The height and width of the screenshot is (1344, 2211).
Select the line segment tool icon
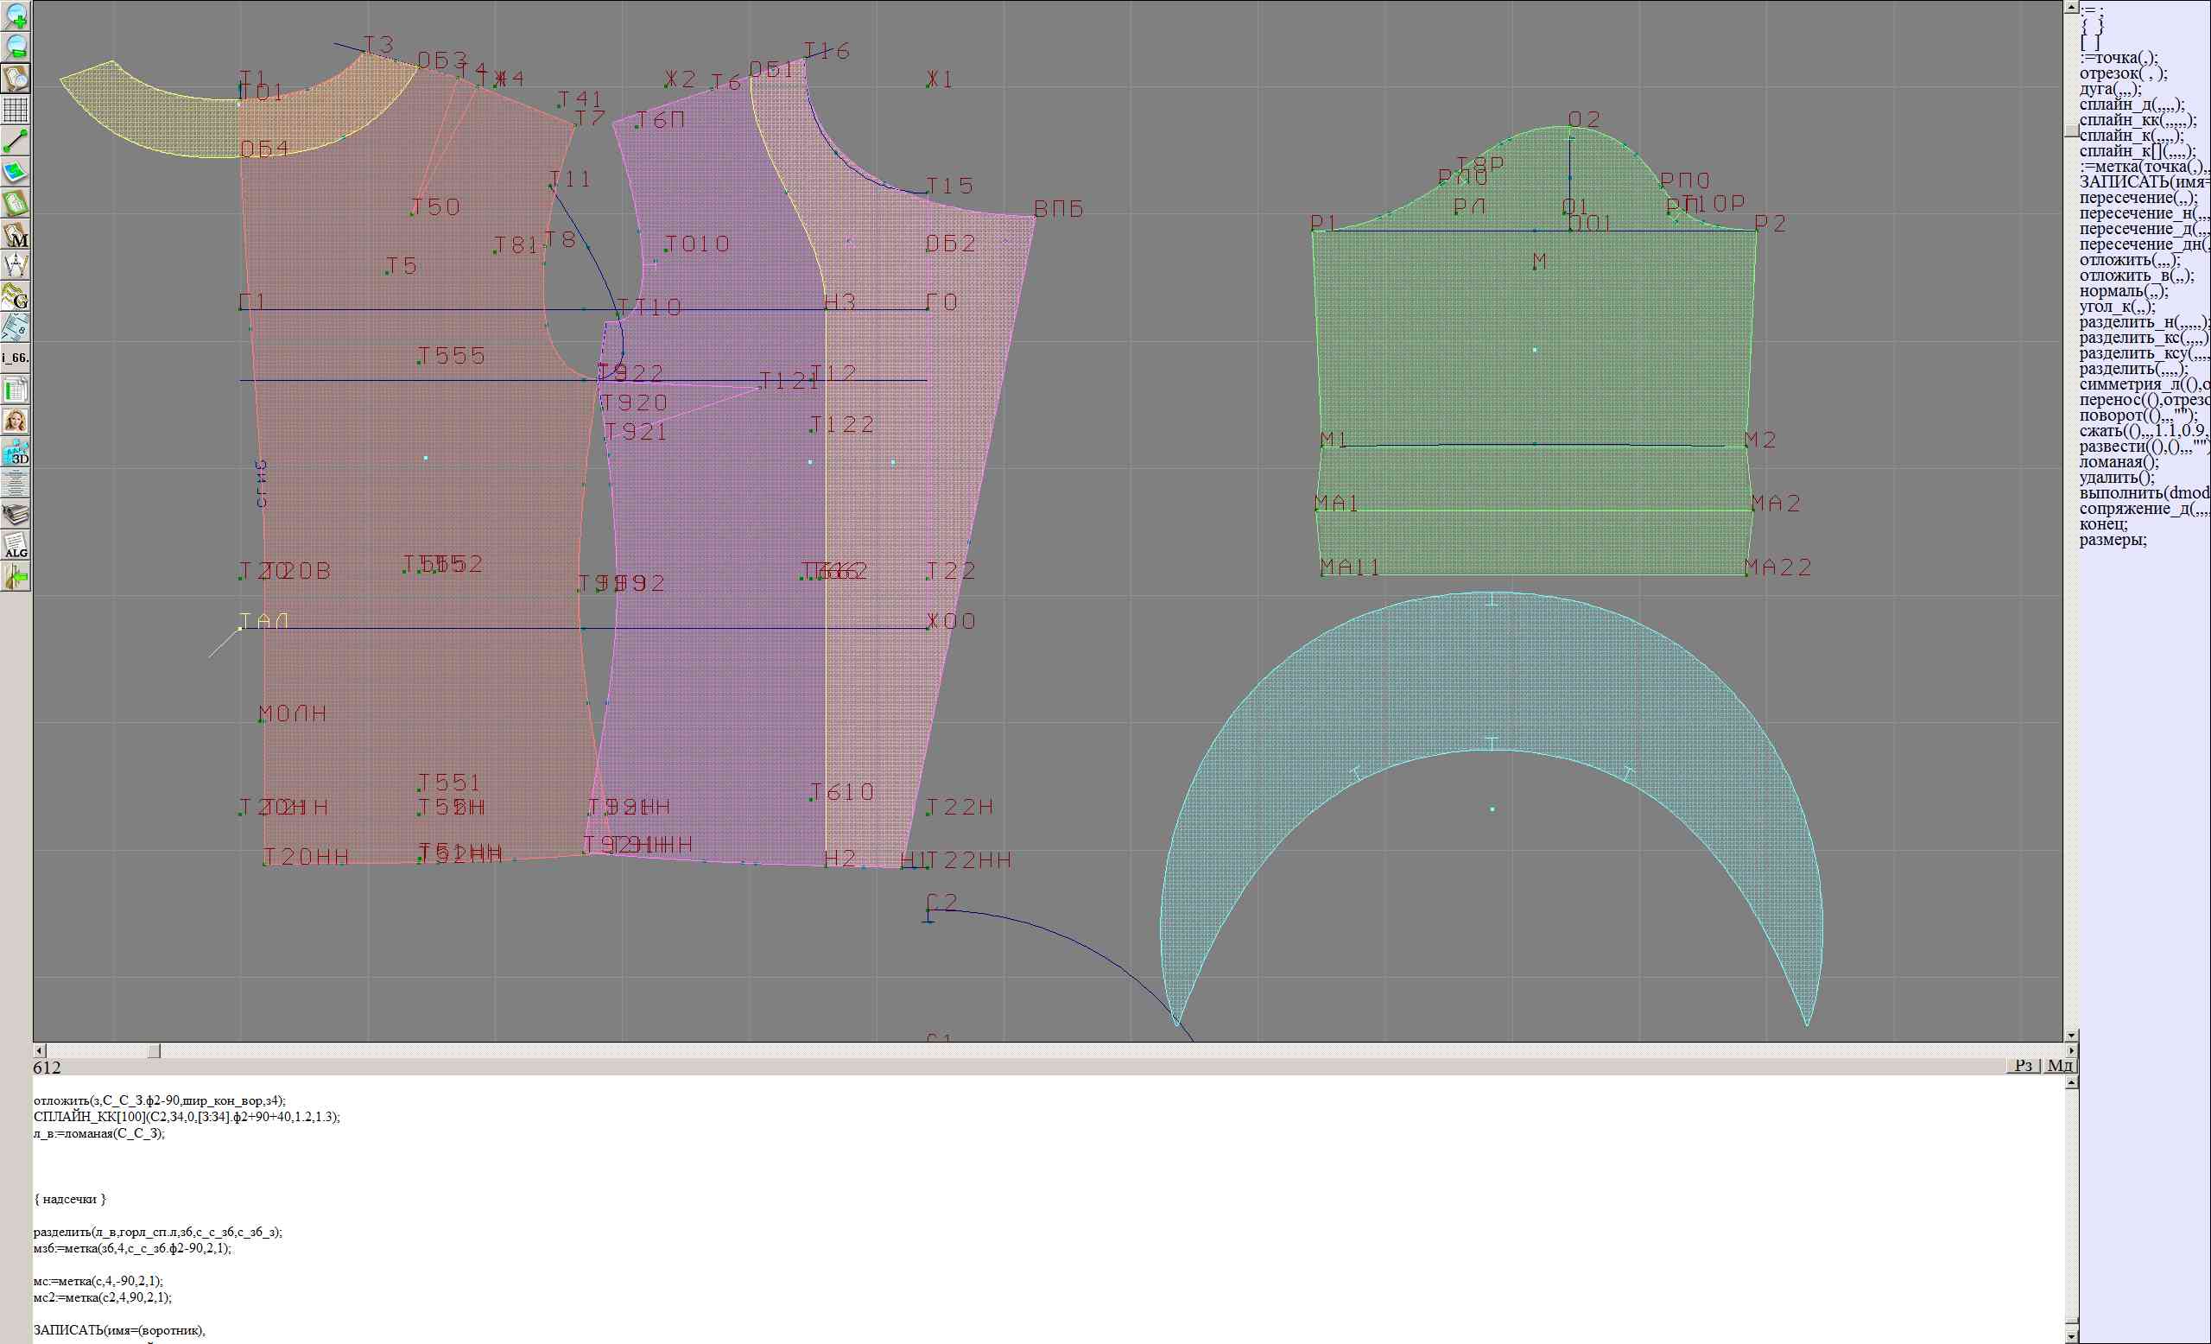(x=16, y=141)
